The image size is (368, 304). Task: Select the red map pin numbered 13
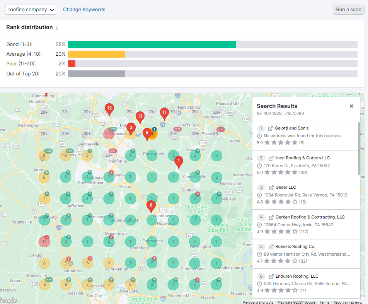click(x=140, y=117)
